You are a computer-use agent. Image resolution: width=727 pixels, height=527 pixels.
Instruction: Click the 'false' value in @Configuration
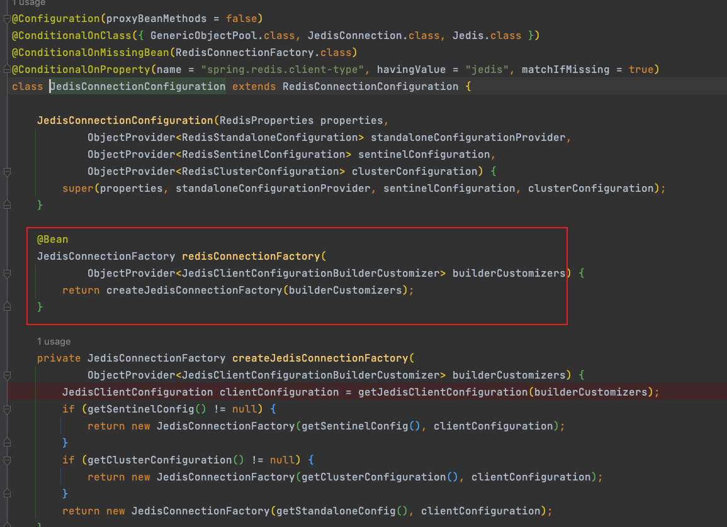[x=242, y=18]
